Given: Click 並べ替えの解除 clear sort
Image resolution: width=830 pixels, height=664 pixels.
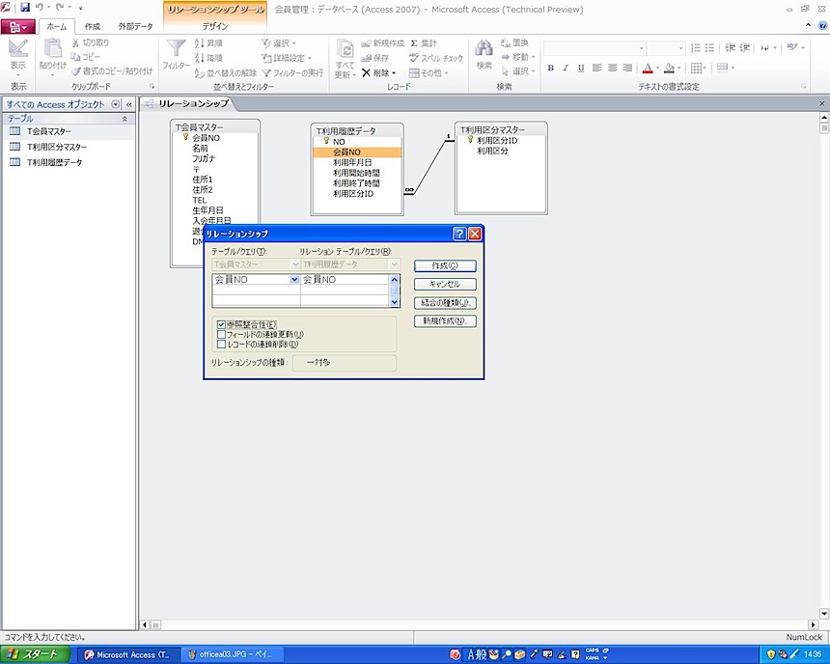Looking at the screenshot, I should 226,73.
